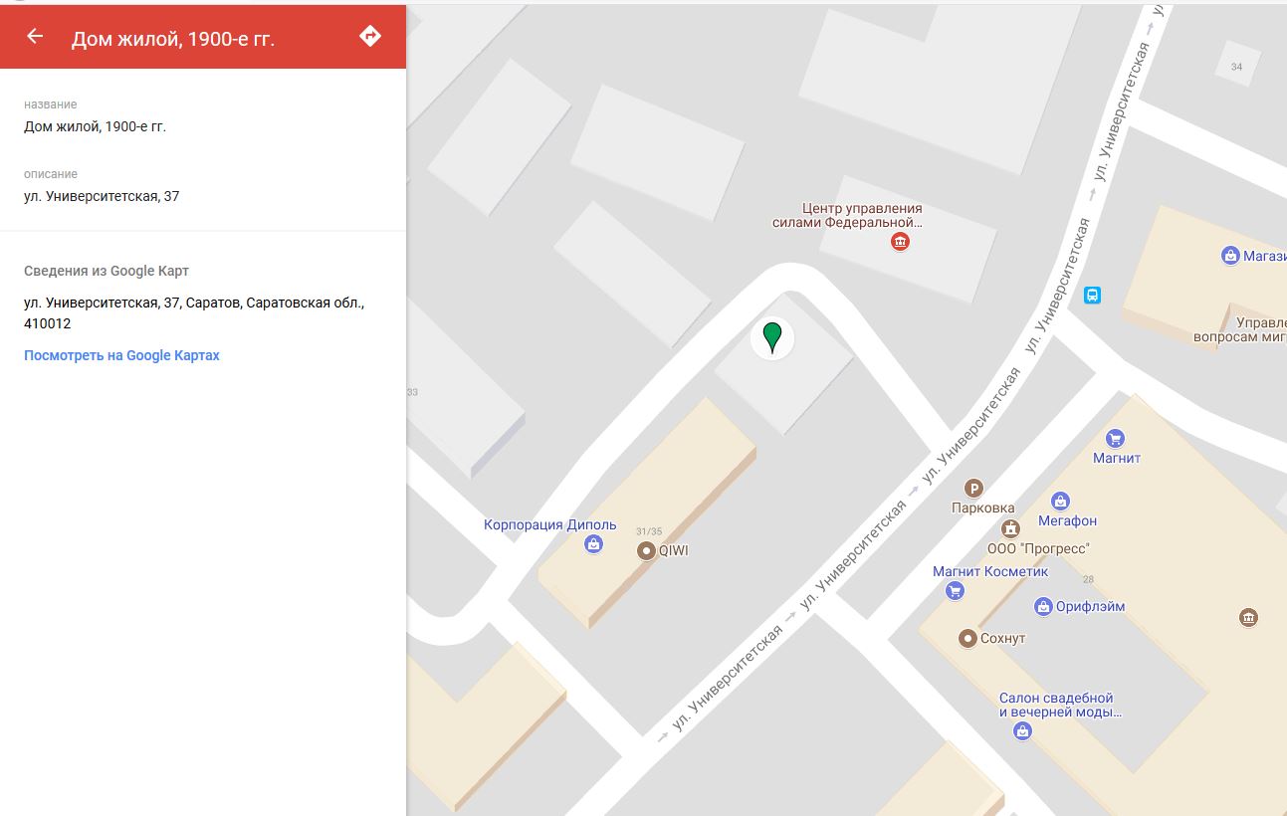Screen dimensions: 1287x816
Task: Open the Парковка parking marker
Action: 974,488
